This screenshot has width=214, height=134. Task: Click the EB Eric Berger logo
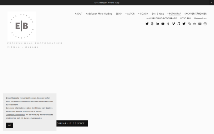(22, 26)
